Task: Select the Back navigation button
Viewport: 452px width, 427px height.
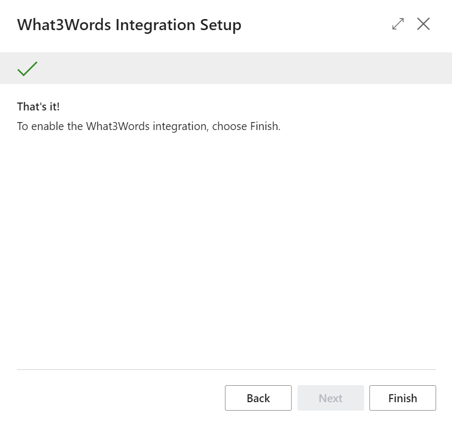Action: [x=258, y=398]
